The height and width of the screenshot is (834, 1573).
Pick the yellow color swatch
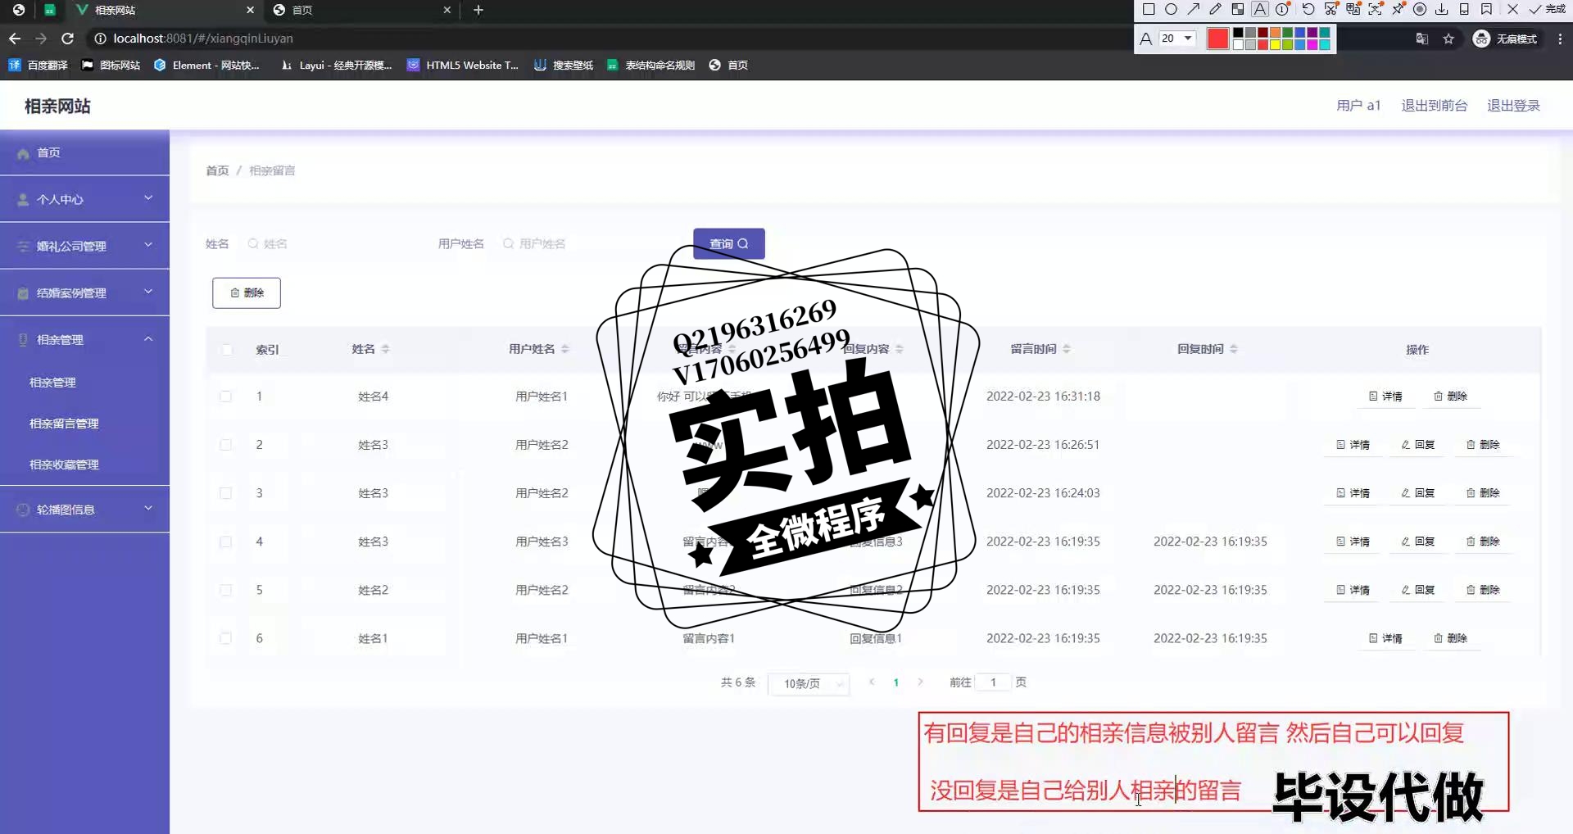pyautogui.click(x=1275, y=44)
